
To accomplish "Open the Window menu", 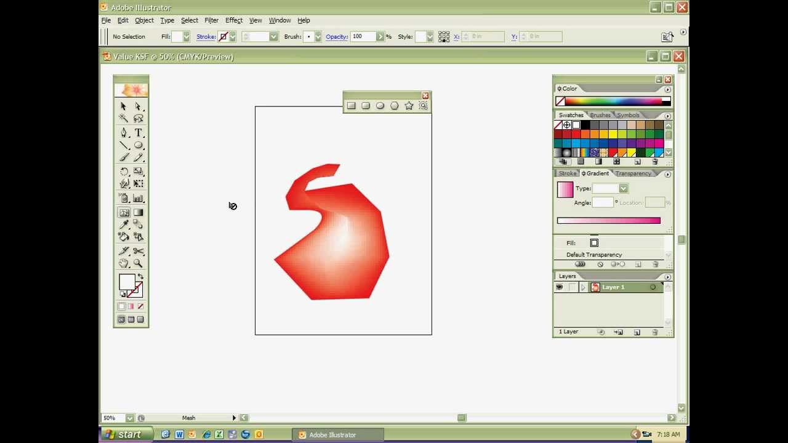I will click(x=279, y=20).
